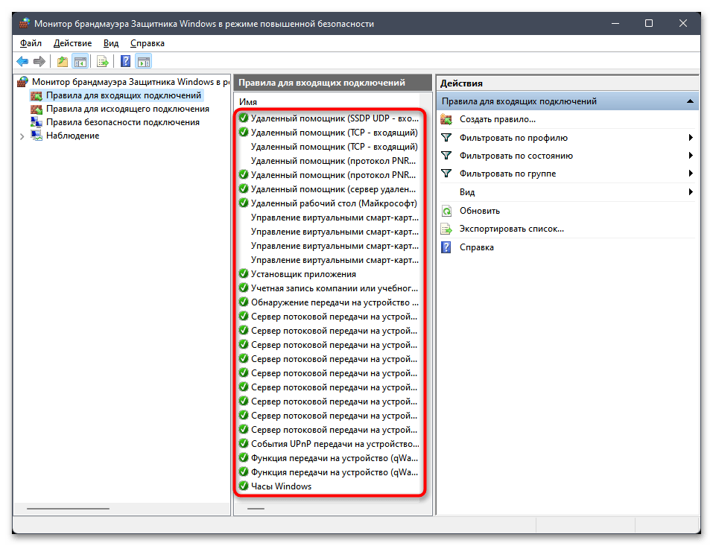Viewport: 713px width, 546px height.
Task: Open the 'Действие' menu
Action: (x=72, y=43)
